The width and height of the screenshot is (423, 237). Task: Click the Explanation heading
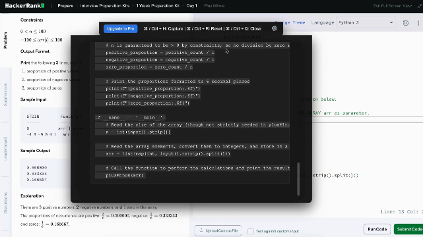(x=32, y=196)
